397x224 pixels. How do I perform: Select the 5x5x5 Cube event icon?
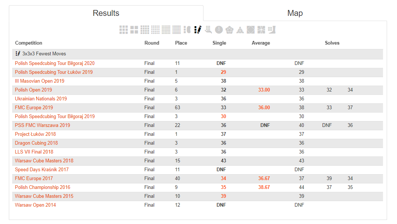(x=156, y=30)
